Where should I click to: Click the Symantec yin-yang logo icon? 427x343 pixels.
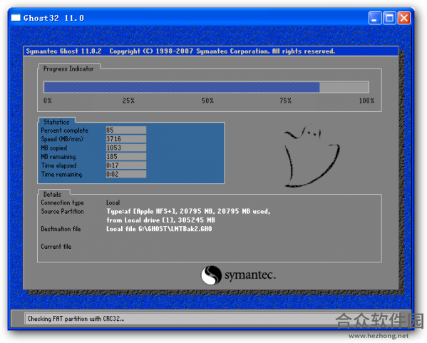pos(211,275)
